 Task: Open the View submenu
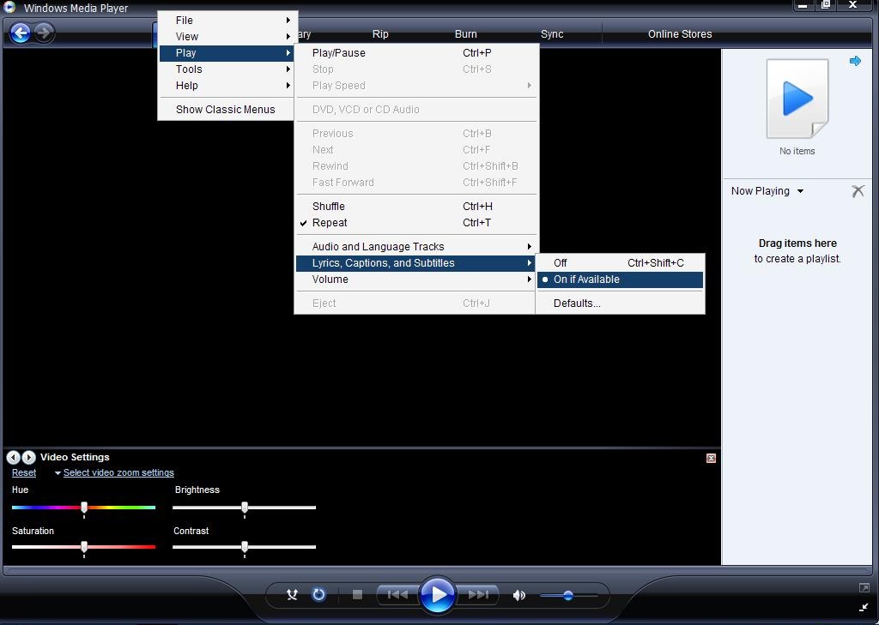coord(226,36)
